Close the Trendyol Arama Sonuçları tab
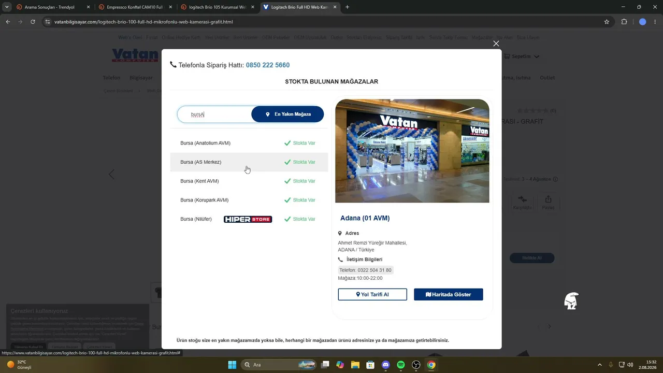663x373 pixels. [x=88, y=7]
